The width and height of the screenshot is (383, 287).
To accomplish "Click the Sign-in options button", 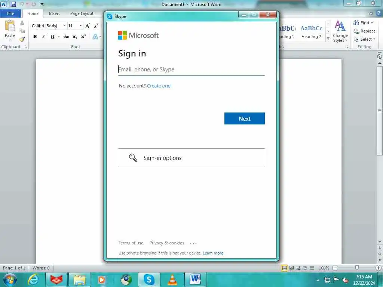I will pos(191,158).
